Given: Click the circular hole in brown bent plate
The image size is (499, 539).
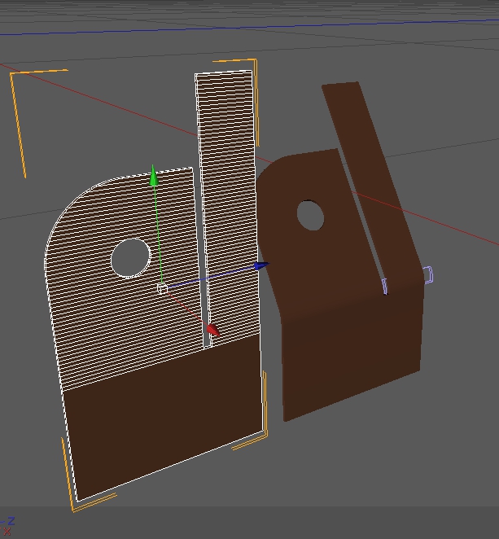Looking at the screenshot, I should [310, 216].
